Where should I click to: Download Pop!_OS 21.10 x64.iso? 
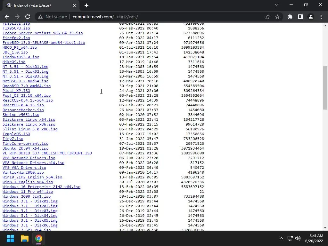coord(27,95)
